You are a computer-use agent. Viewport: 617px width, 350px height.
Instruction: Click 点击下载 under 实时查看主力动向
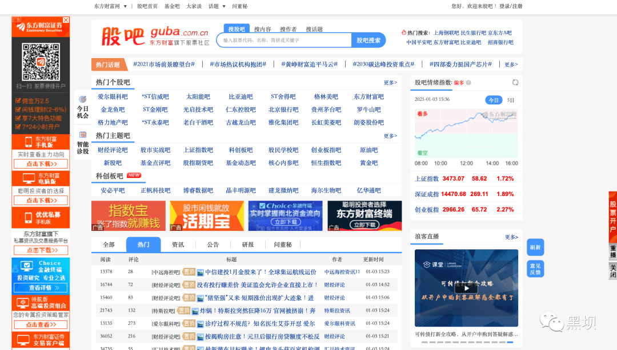pos(41,164)
